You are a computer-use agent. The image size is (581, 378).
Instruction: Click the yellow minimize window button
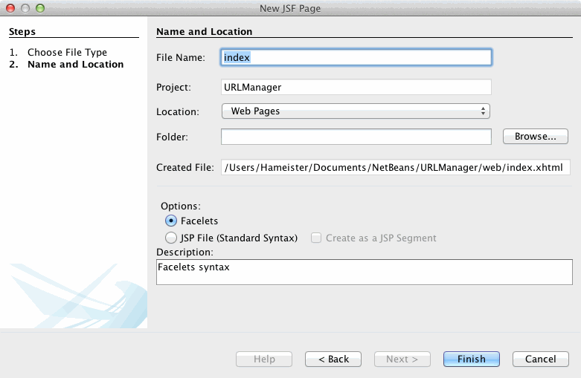click(25, 7)
